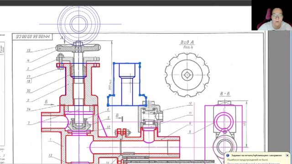This screenshot has width=292, height=164.
Task: Select the bottom-left corner grip of the blue contour
Action: pos(108,105)
